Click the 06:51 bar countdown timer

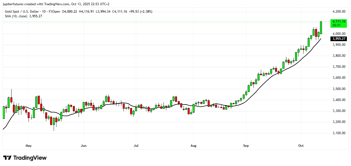click(x=336, y=25)
